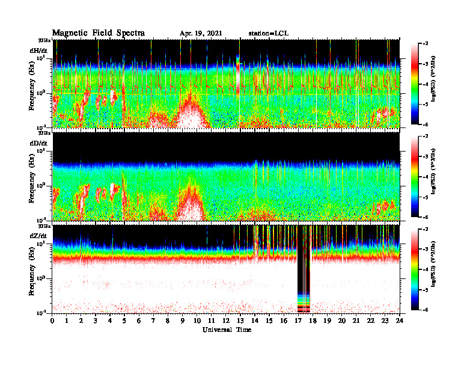Click the hour tick label "12" on time axis
The height and width of the screenshot is (368, 476).
click(225, 321)
